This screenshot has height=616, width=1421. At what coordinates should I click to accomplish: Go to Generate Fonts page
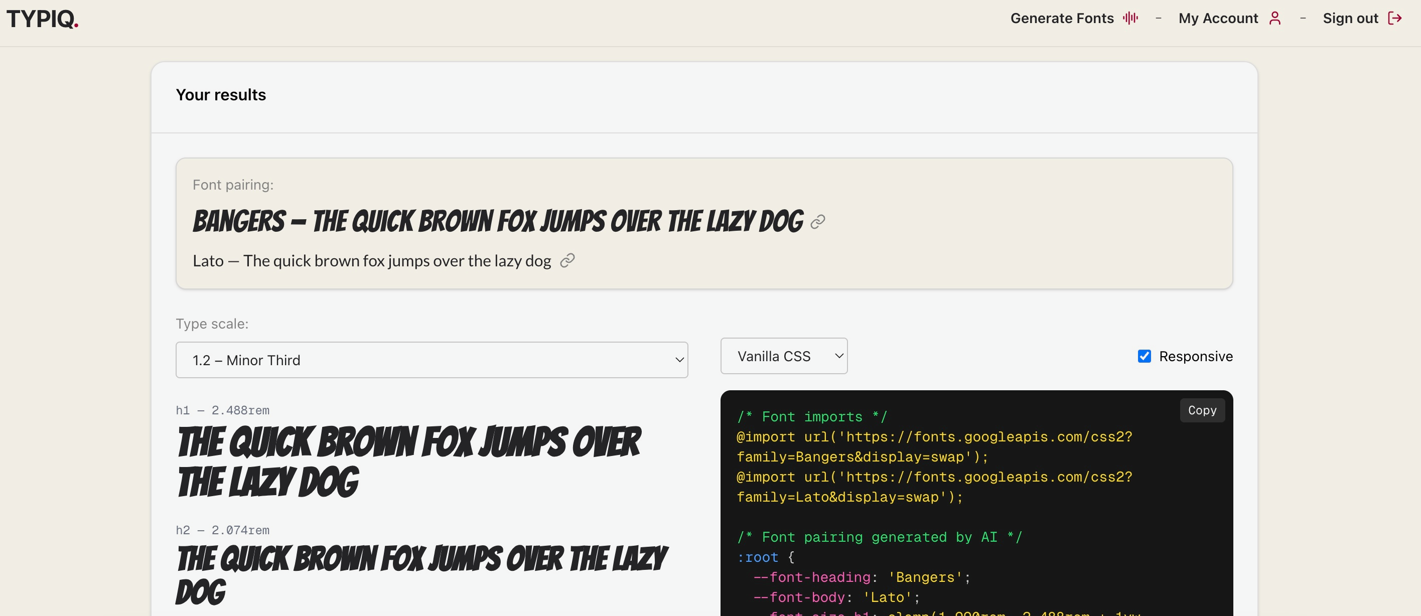[1061, 18]
